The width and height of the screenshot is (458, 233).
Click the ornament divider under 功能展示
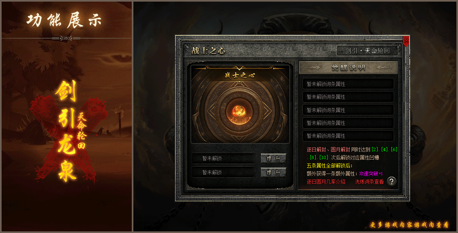tap(66, 38)
